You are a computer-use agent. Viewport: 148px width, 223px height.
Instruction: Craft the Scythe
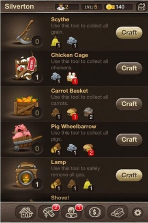pos(129,33)
